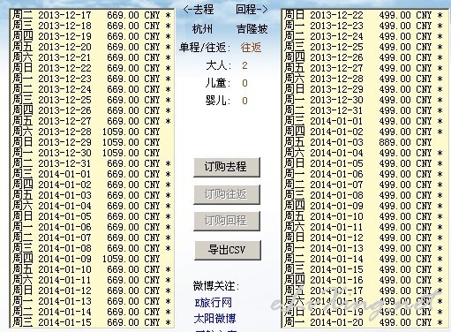
Task: Select outbound row 2014-01-11 at 669.00 CNY
Action: pos(92,280)
